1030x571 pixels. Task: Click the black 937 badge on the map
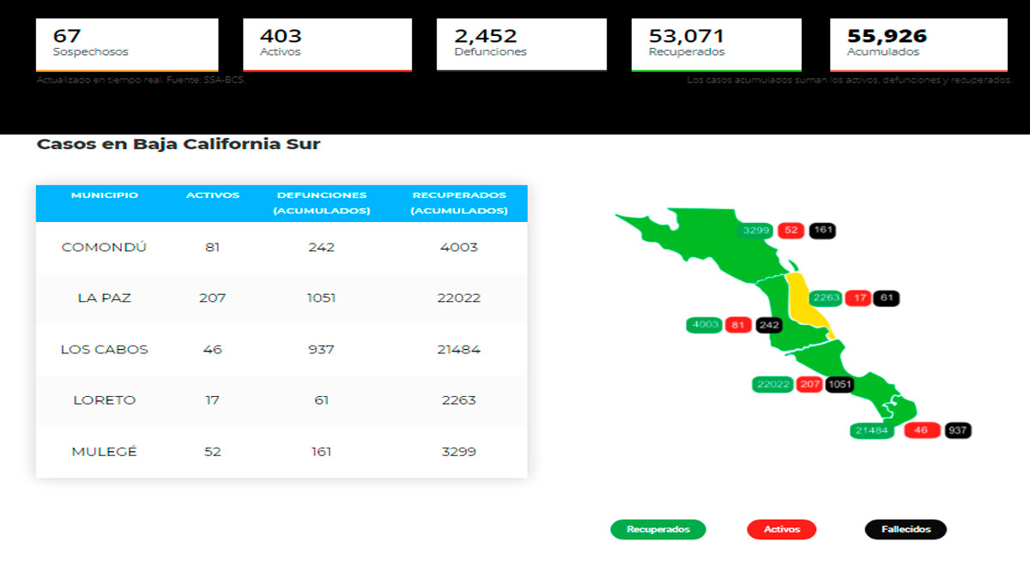[958, 430]
